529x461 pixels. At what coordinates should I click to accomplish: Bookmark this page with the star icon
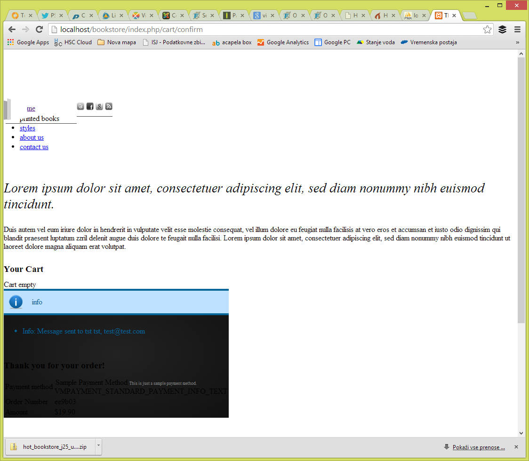point(487,30)
